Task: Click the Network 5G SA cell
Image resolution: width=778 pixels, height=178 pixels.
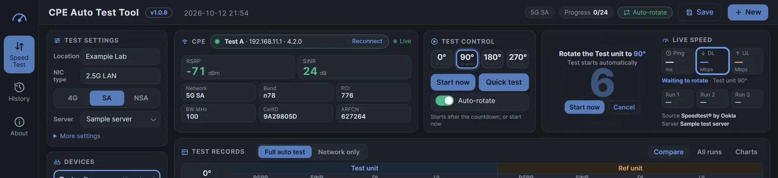Action: 218,92
